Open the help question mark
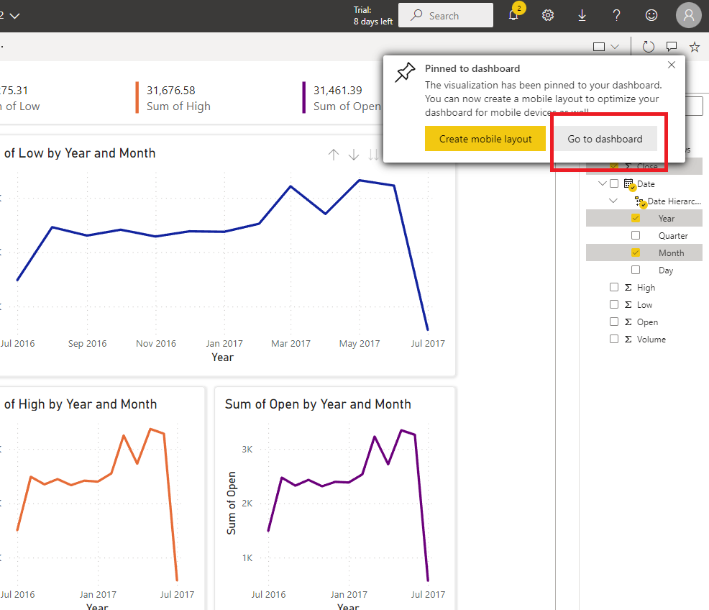709x610 pixels. click(x=617, y=16)
